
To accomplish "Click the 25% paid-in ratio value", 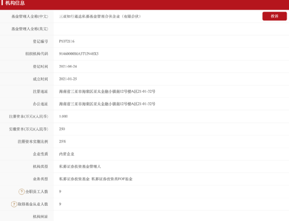I will pos(62,141).
